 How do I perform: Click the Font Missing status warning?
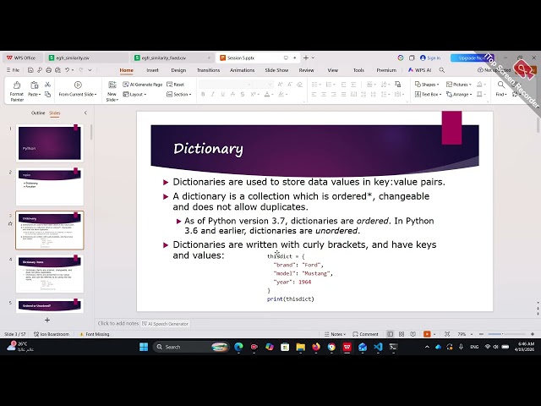tap(94, 334)
